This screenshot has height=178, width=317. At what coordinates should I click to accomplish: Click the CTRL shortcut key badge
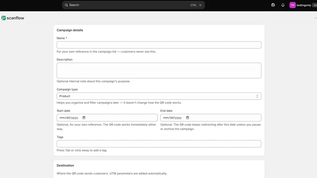[193, 5]
